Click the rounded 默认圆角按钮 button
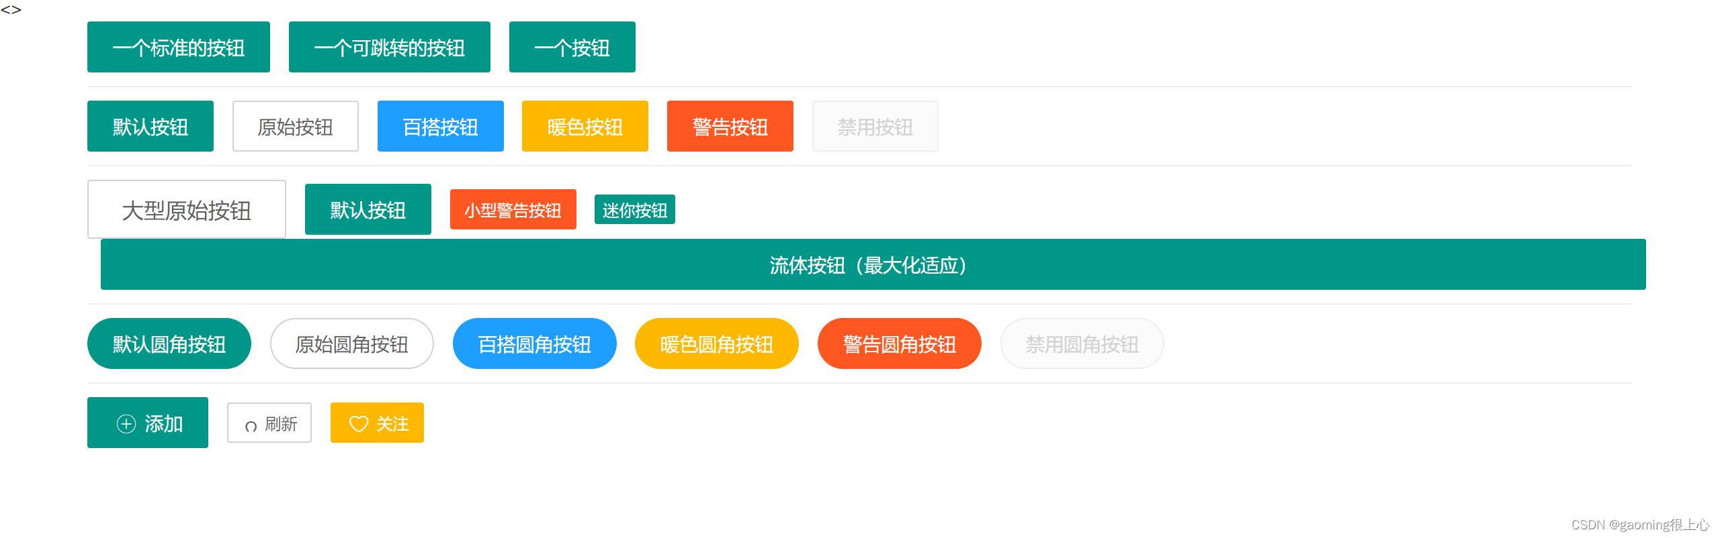This screenshot has height=538, width=1720. point(169,343)
